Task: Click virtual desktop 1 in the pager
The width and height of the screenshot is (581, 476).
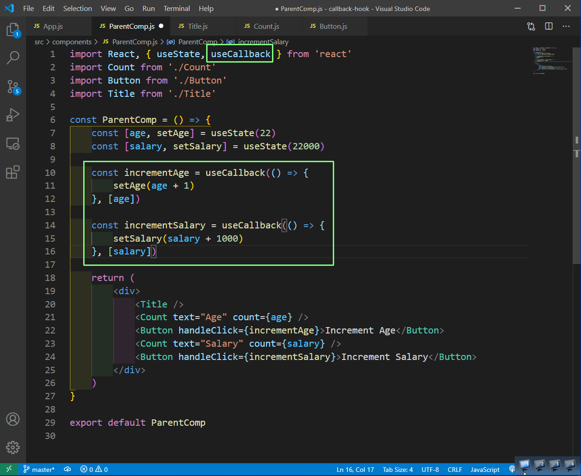Action: tap(524, 465)
